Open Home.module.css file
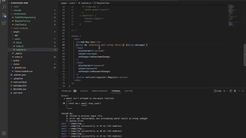246x138 pixels. (23, 71)
